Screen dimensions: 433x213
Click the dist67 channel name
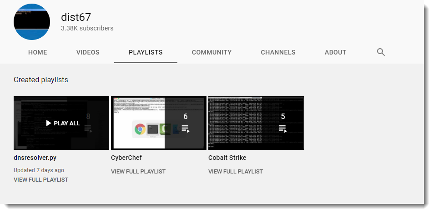coord(76,17)
